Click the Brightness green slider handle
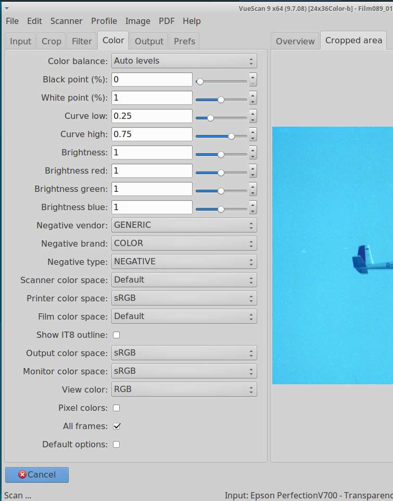The width and height of the screenshot is (393, 501). (x=221, y=191)
